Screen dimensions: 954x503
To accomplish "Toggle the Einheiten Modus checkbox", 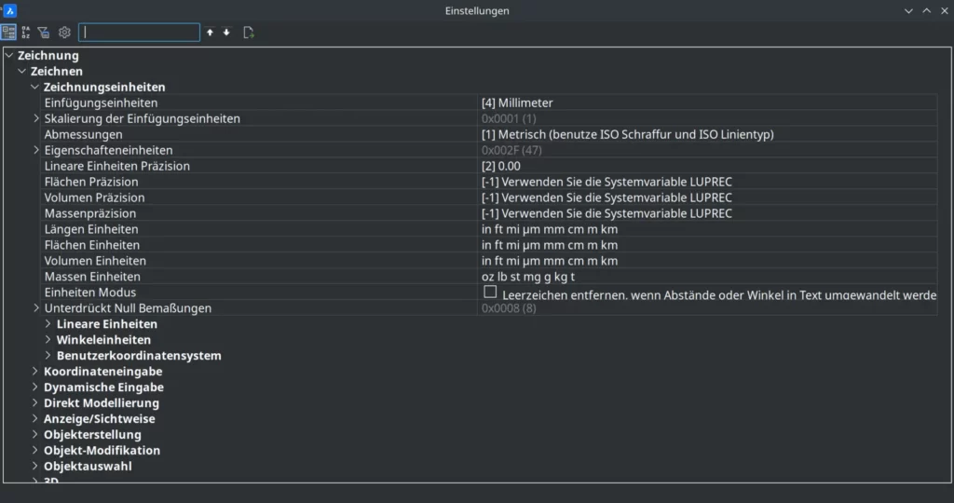I will (490, 292).
